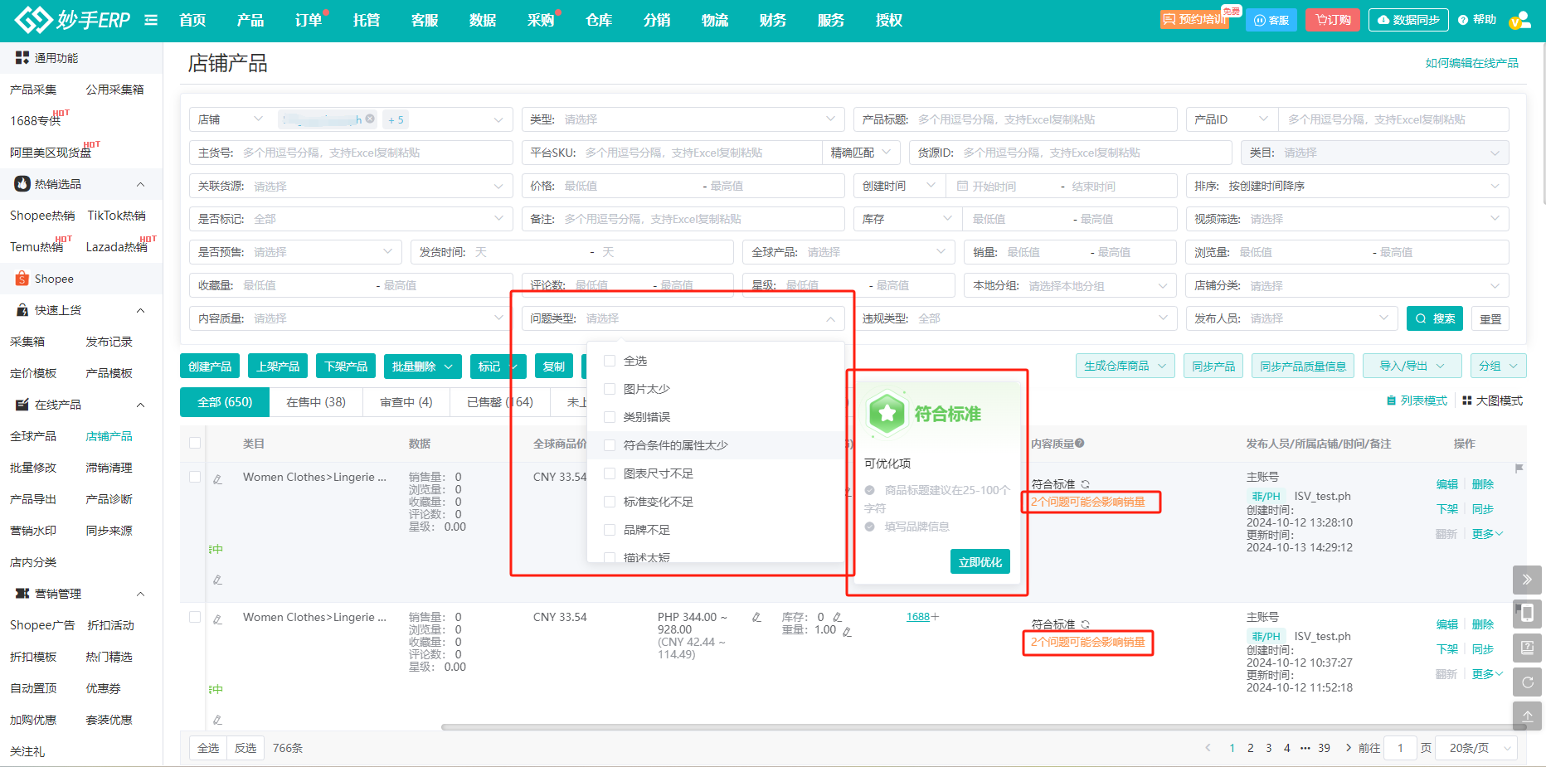Open the 订单 top menu

coord(309,20)
